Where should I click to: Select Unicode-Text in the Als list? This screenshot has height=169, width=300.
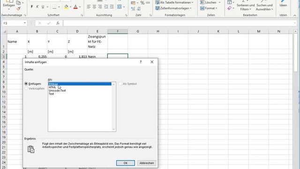[80, 91]
